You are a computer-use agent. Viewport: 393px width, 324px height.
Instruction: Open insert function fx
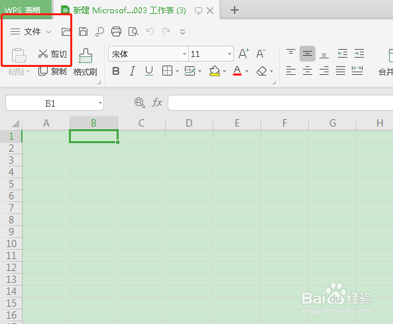coord(157,103)
